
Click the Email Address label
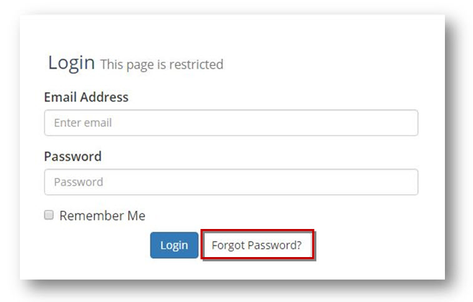pyautogui.click(x=86, y=97)
